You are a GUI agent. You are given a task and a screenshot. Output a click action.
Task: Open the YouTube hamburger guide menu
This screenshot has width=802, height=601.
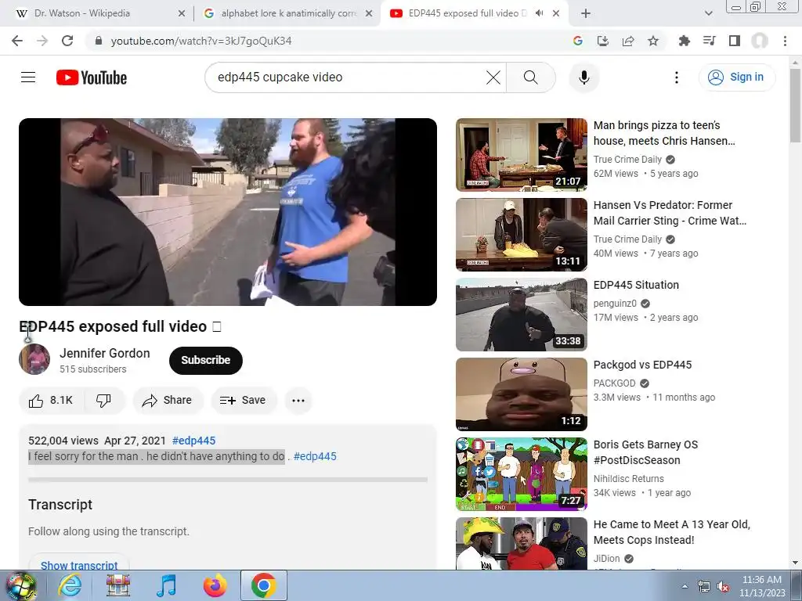click(28, 77)
